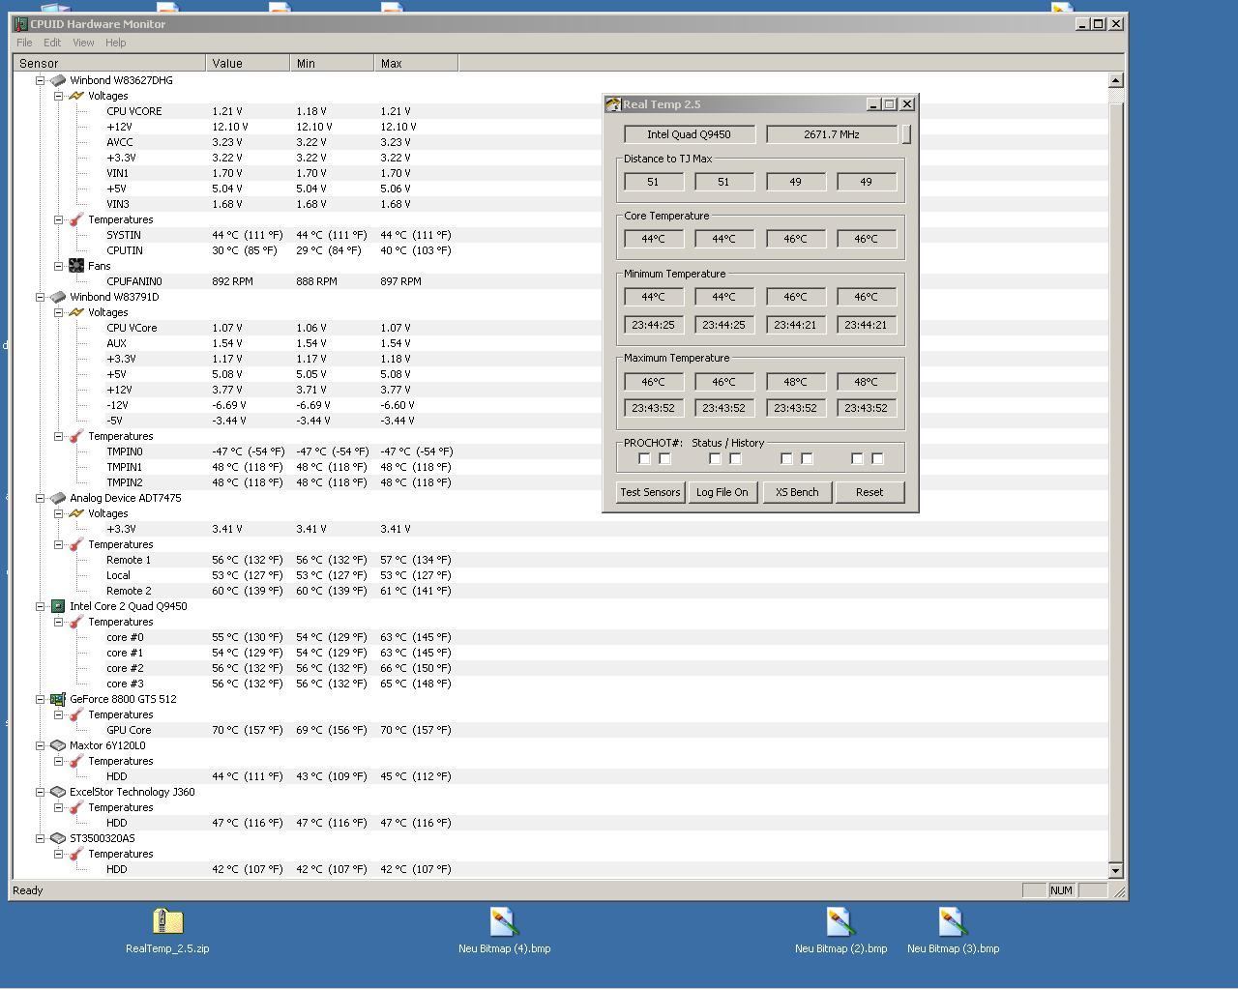The width and height of the screenshot is (1238, 990).
Task: Click the scrollbar up arrow in Hardware Monitor
Action: coord(1115,80)
